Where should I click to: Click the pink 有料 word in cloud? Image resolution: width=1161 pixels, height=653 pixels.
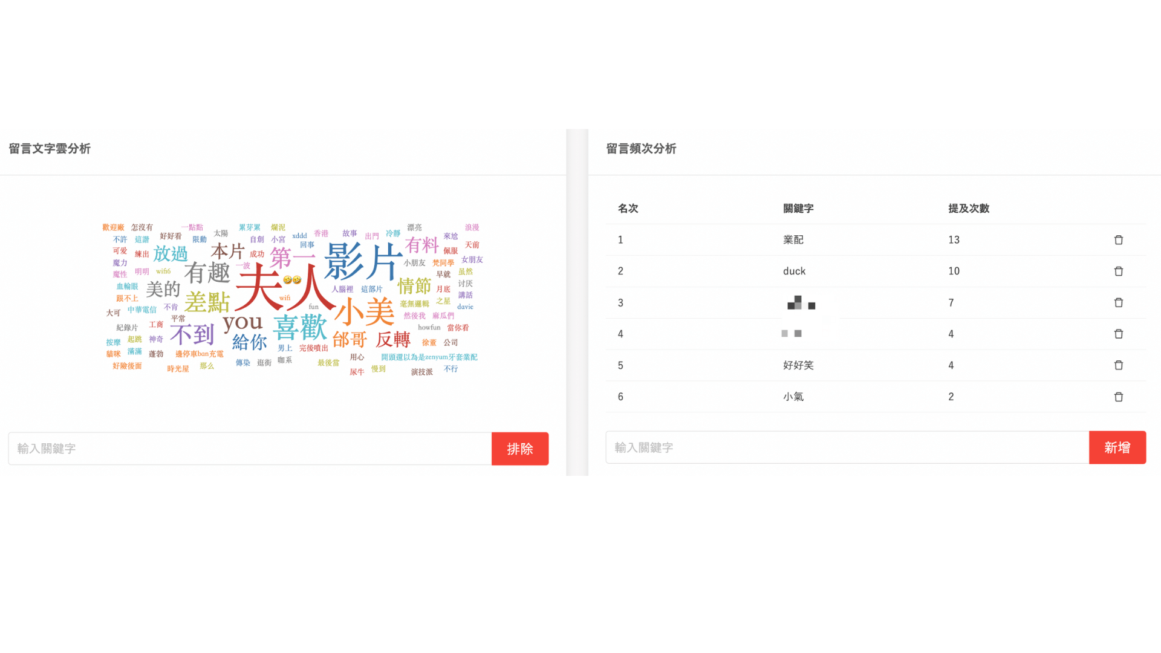[x=421, y=245]
